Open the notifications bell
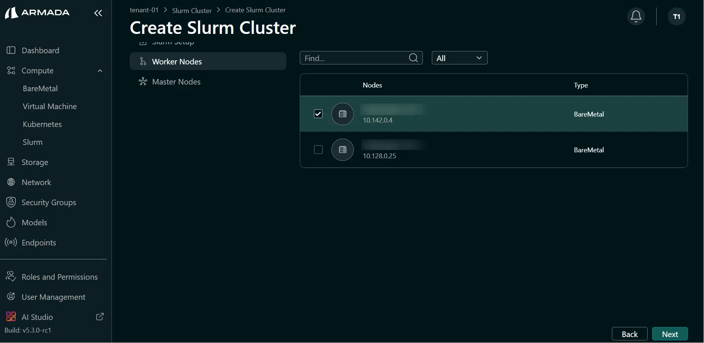704x343 pixels. pos(636,16)
